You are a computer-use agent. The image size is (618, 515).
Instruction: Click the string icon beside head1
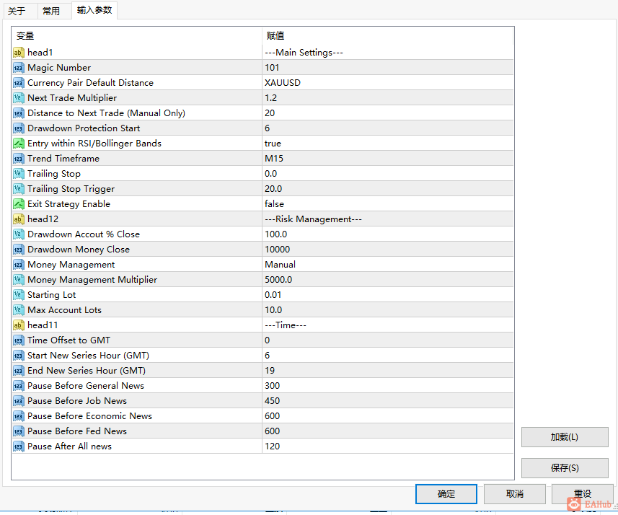tap(19, 53)
